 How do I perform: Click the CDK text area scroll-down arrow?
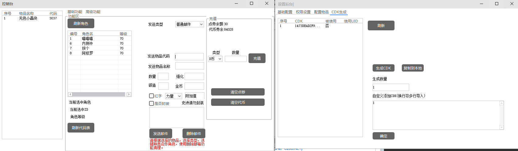[x=502, y=127]
